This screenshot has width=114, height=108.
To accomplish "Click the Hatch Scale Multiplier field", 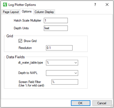I will coord(56,20).
